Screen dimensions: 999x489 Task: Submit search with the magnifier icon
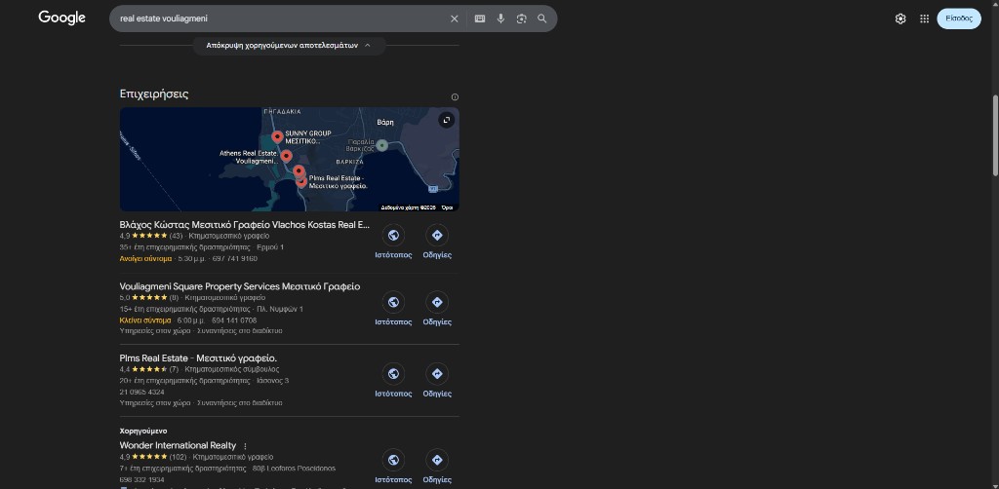pyautogui.click(x=542, y=19)
